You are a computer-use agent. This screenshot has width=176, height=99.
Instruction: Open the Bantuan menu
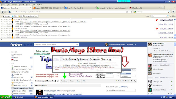39,5
